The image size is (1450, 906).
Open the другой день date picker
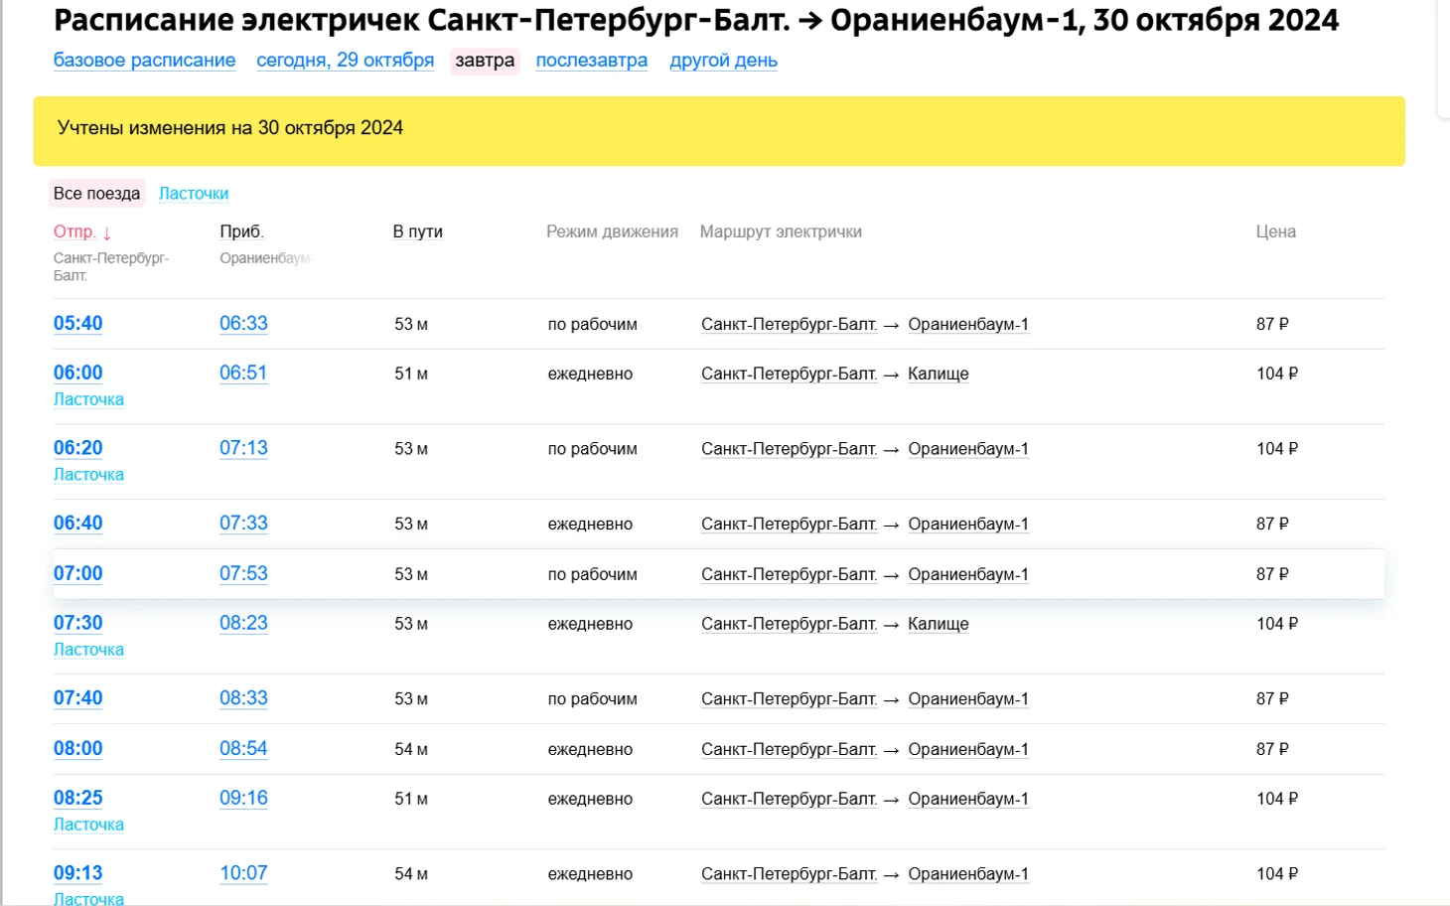point(723,61)
